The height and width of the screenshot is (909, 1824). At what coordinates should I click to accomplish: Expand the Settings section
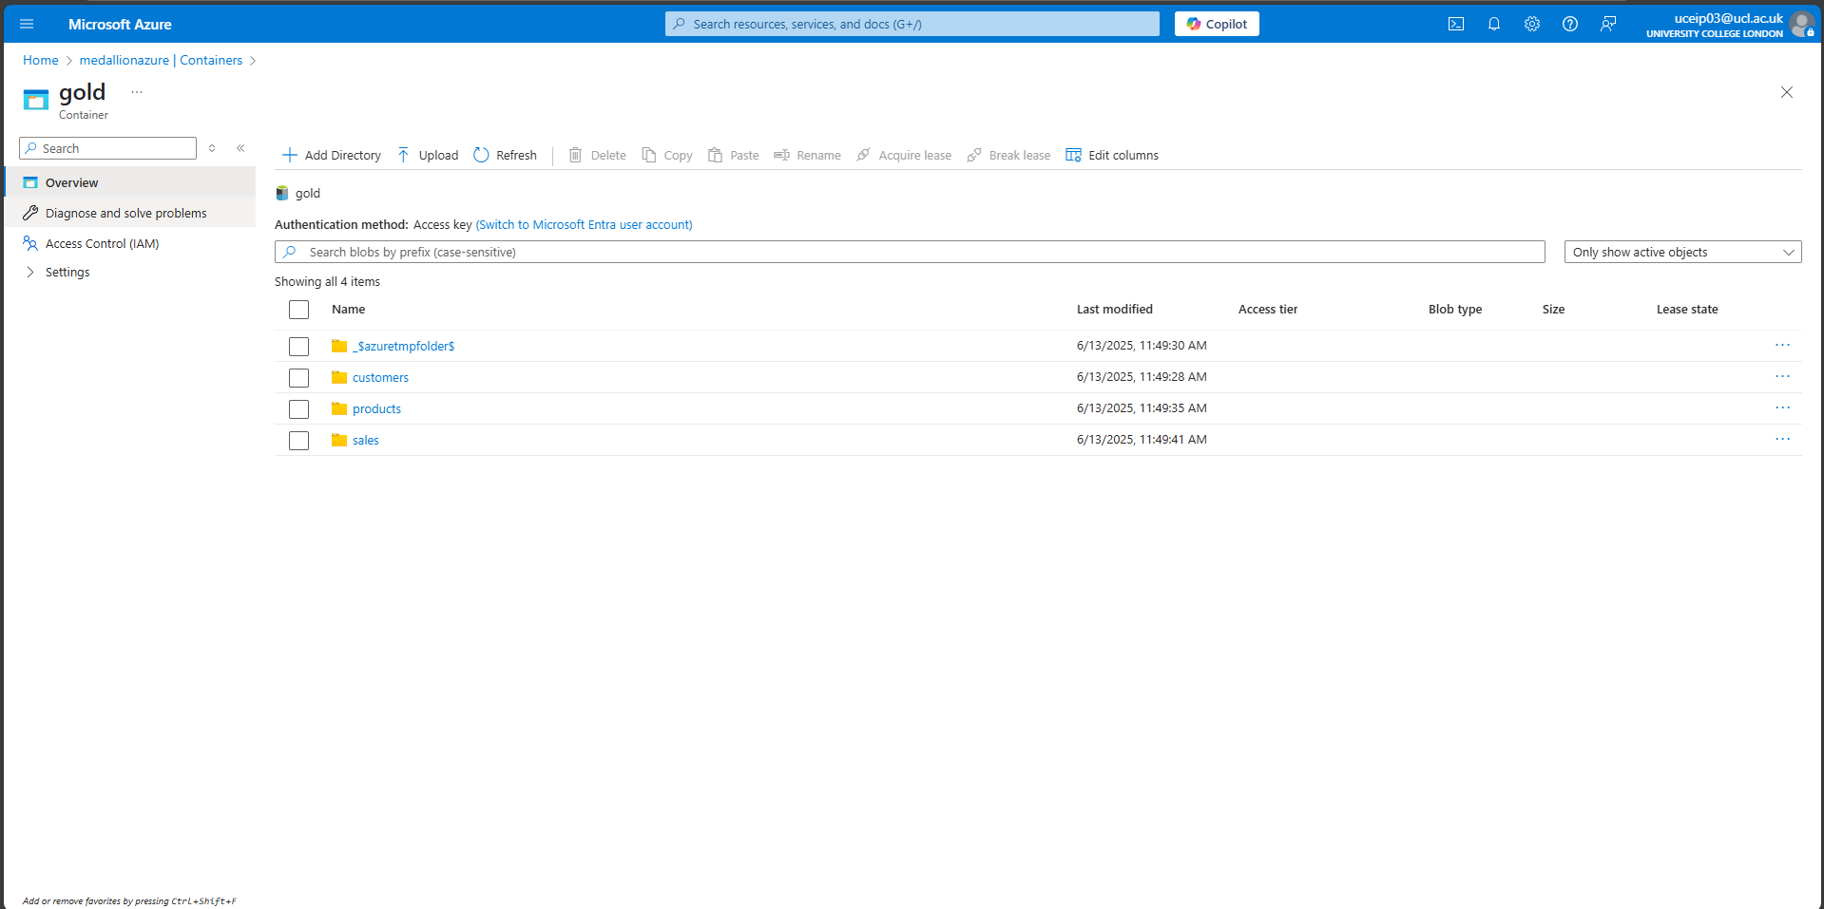coord(57,272)
